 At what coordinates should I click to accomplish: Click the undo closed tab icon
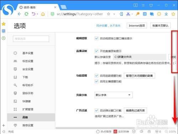33,14
